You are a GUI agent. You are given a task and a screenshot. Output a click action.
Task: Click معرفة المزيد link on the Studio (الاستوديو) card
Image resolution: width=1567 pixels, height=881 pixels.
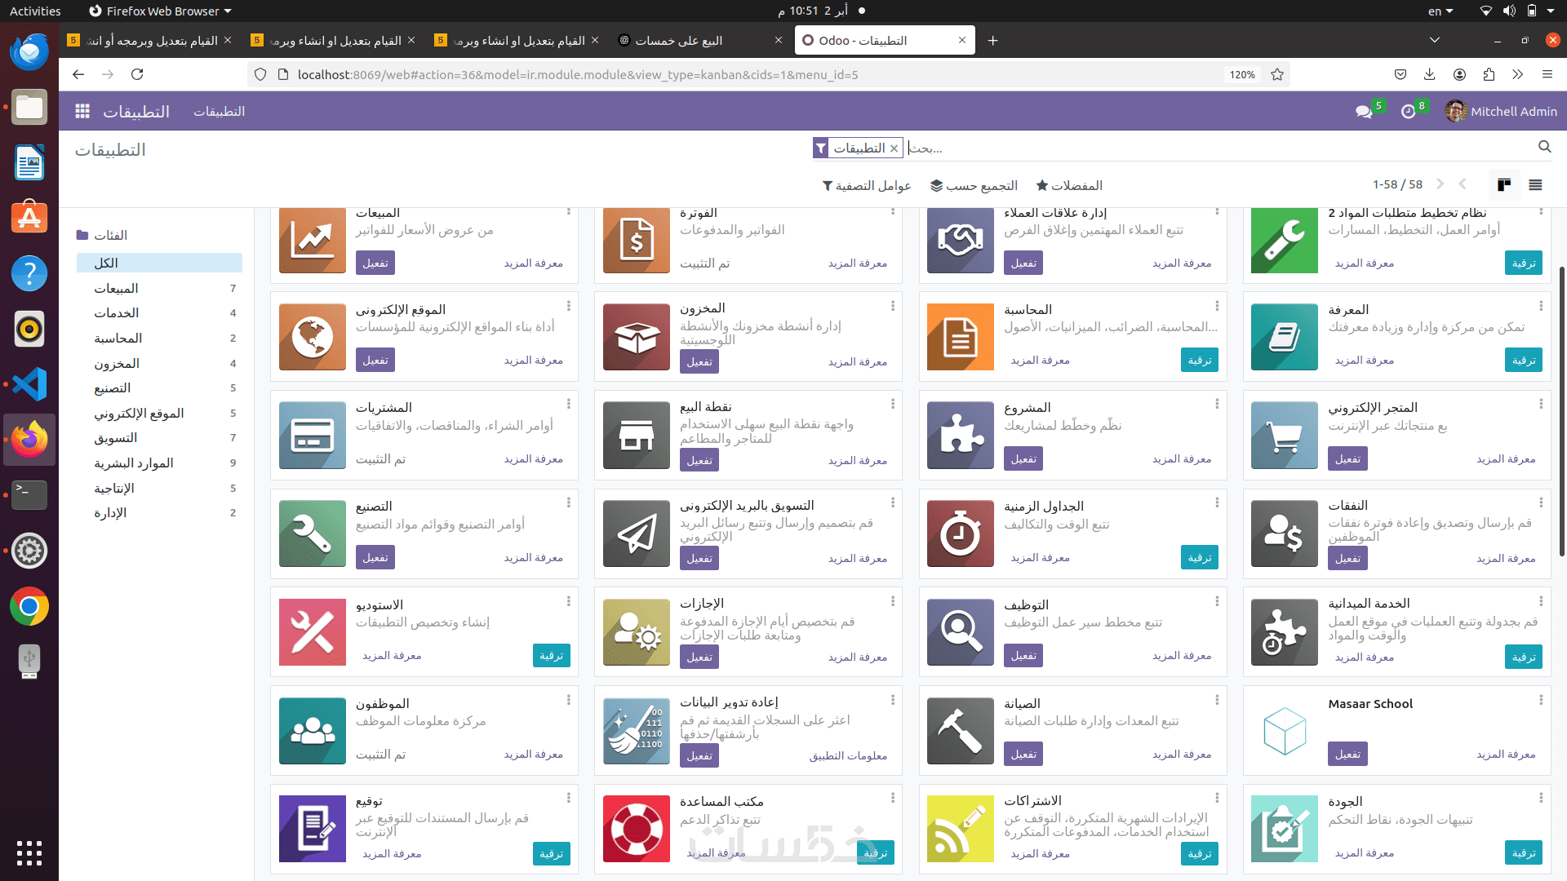pyautogui.click(x=392, y=656)
